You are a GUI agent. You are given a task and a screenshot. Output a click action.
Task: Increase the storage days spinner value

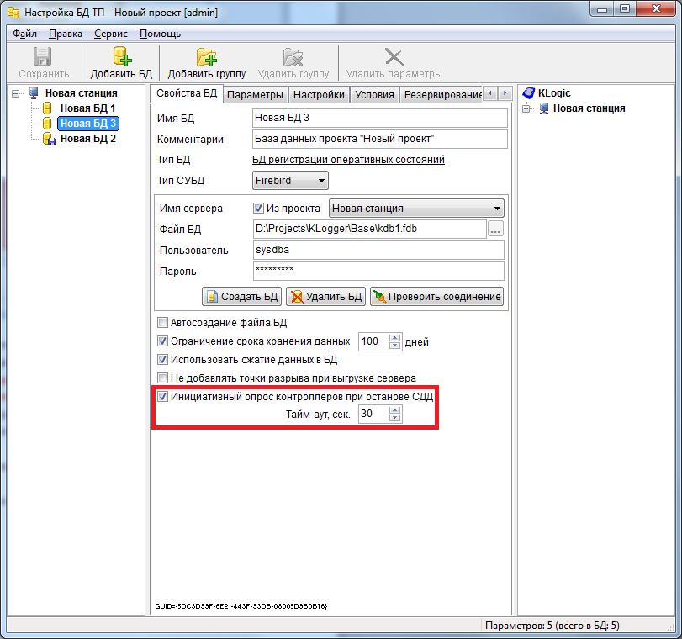(395, 338)
